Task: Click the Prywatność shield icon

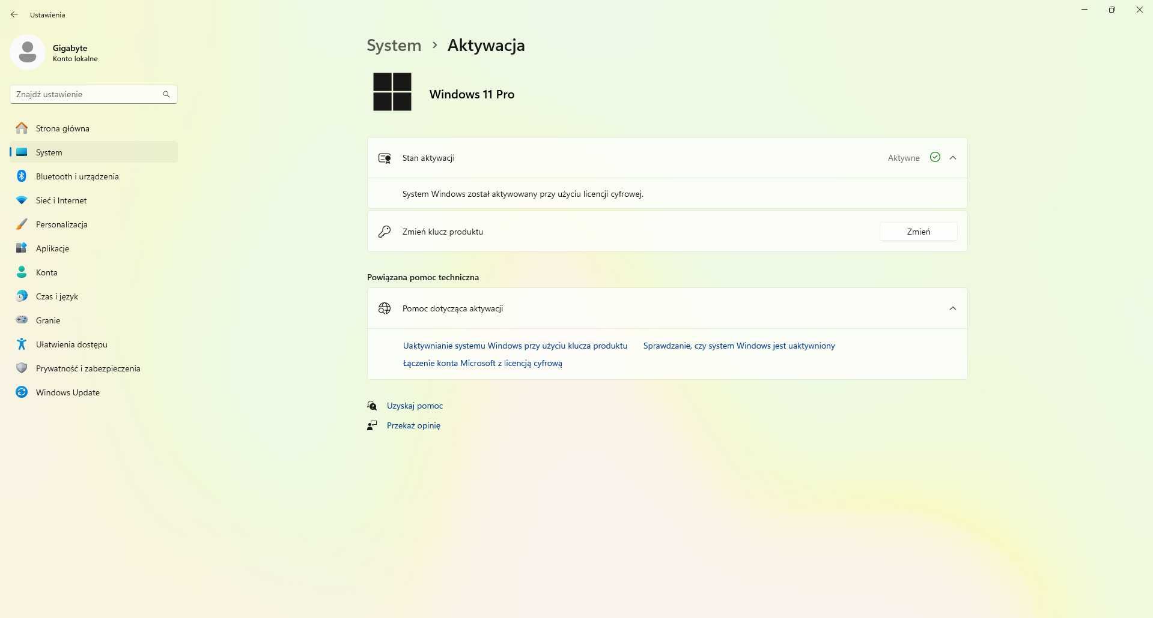Action: pos(22,368)
